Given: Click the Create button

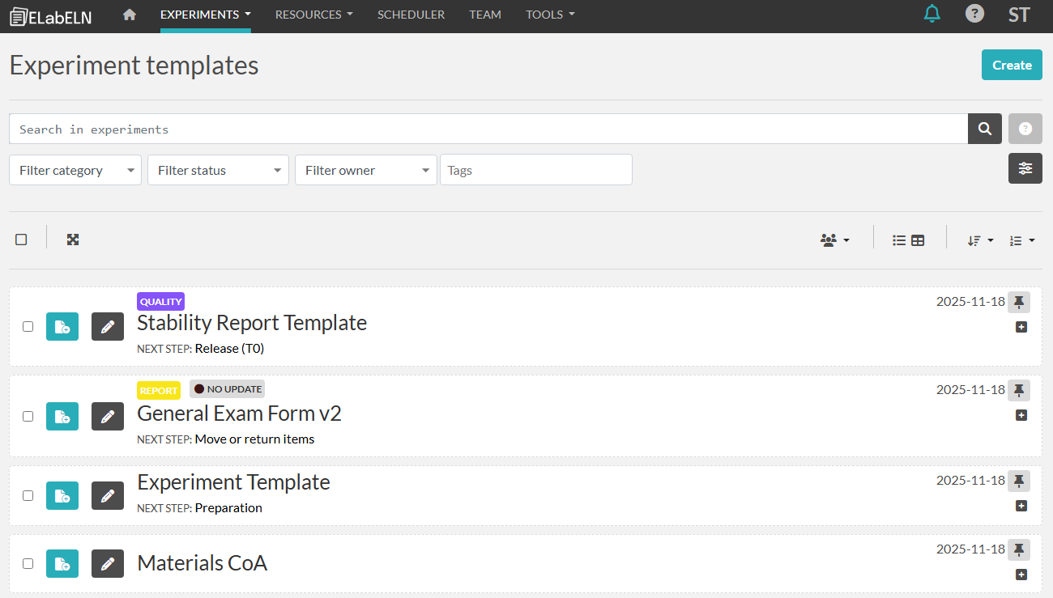Looking at the screenshot, I should tap(1012, 65).
